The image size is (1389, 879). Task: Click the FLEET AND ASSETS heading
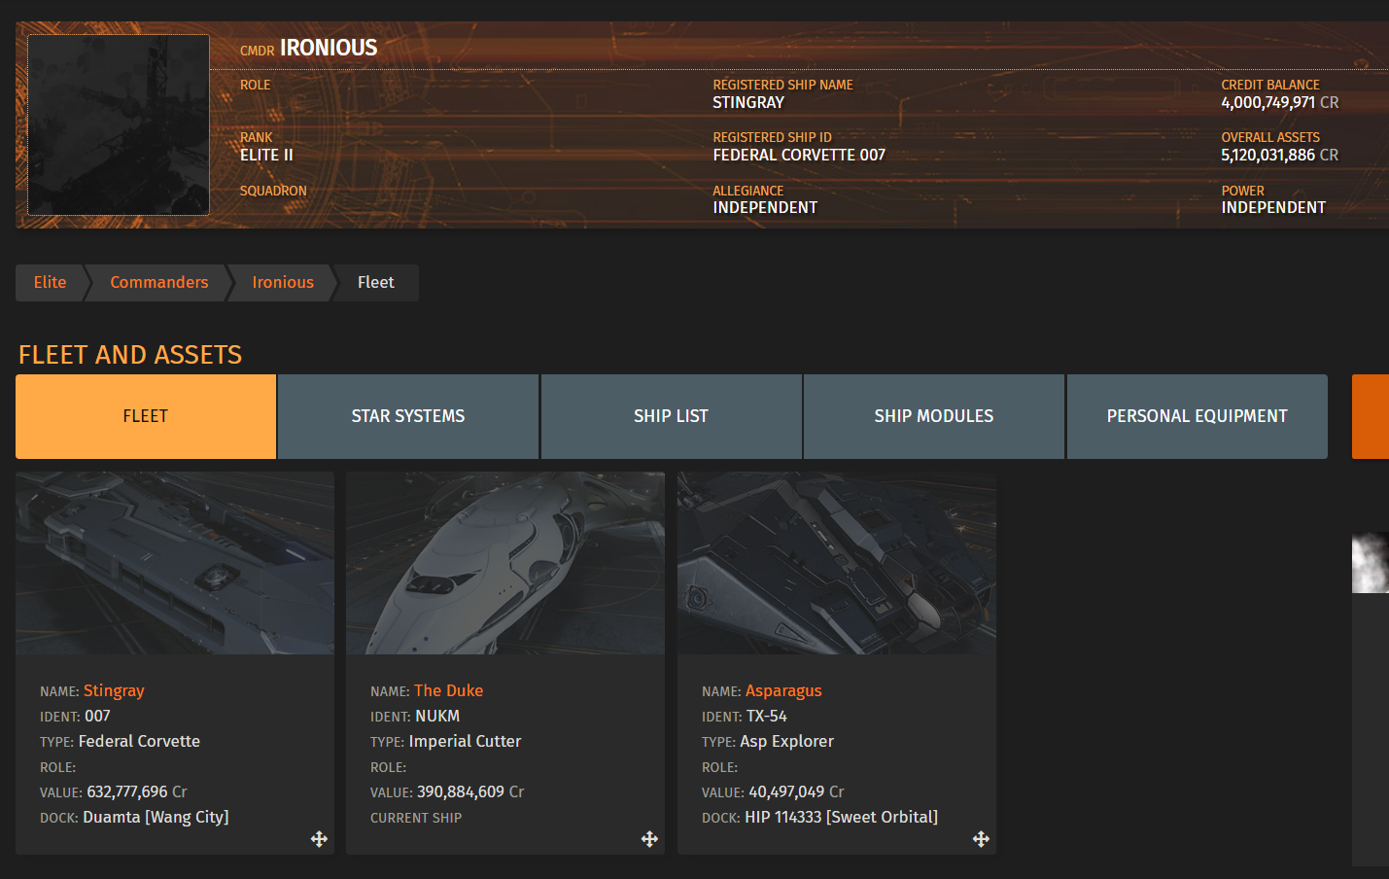pyautogui.click(x=130, y=355)
